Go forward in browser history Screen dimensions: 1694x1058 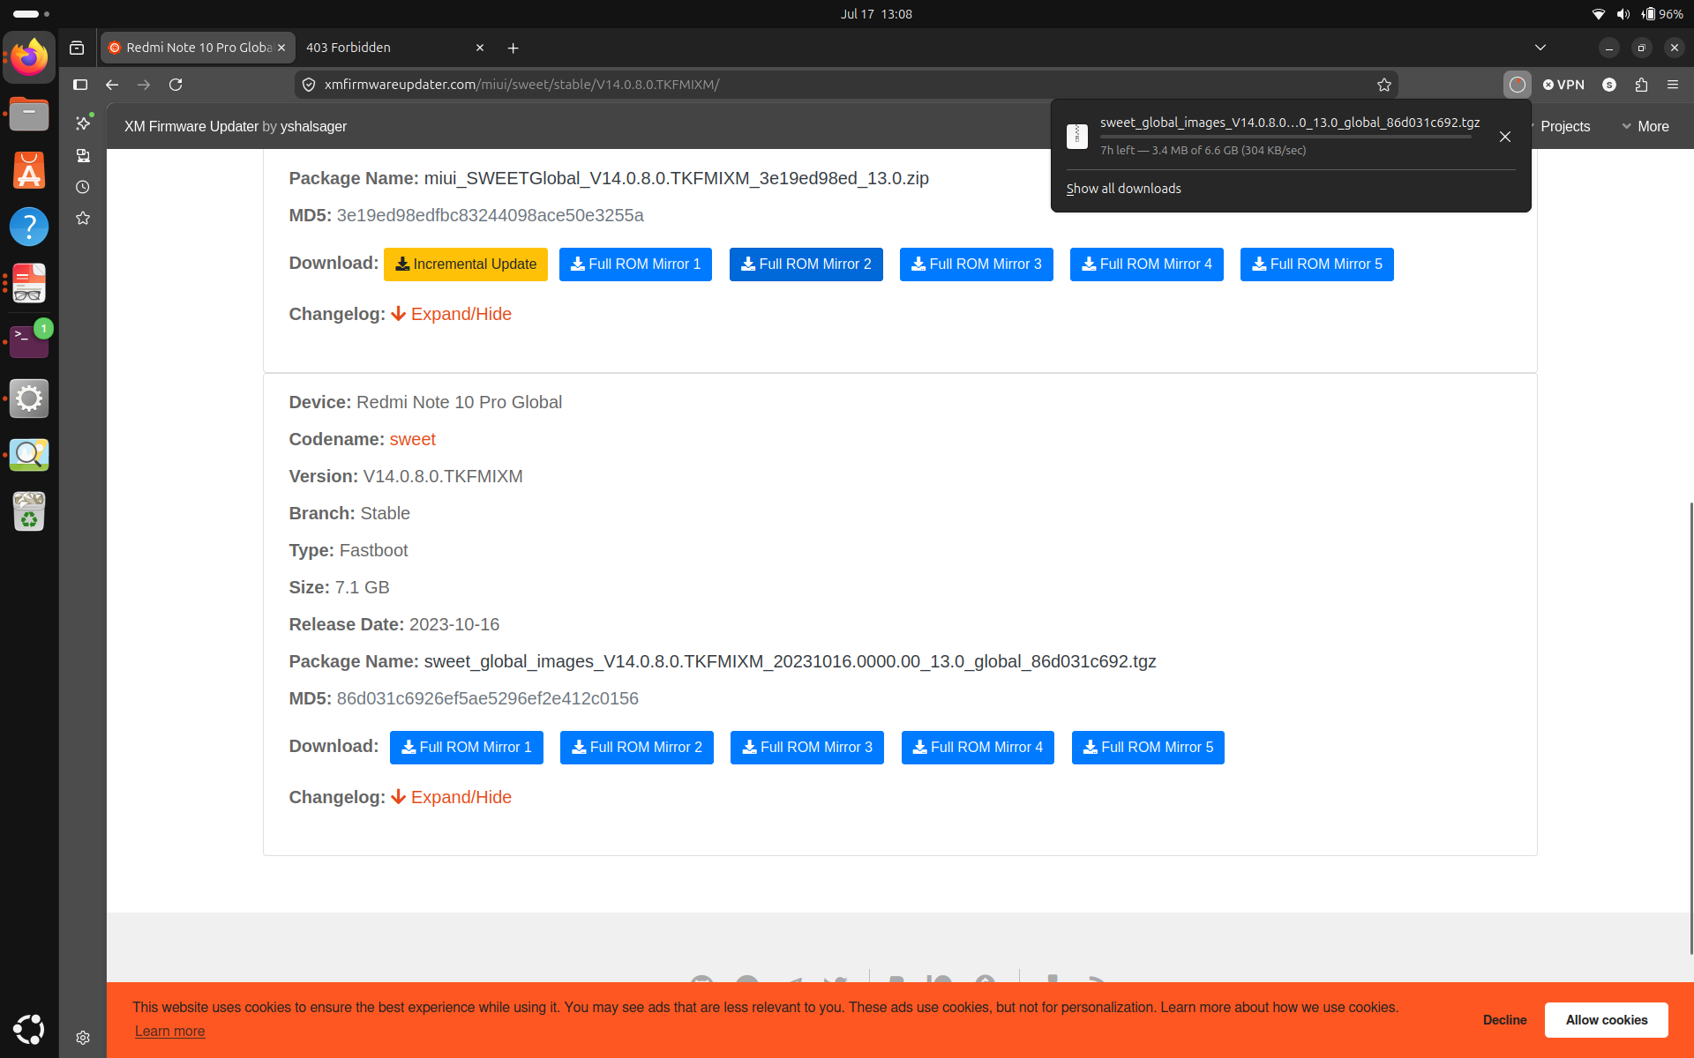(x=144, y=85)
